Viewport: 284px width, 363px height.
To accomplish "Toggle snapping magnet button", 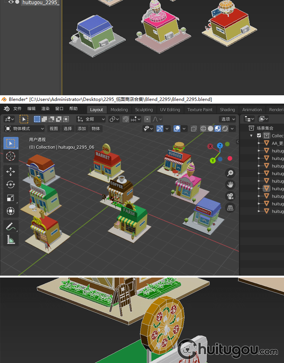I will (126, 119).
